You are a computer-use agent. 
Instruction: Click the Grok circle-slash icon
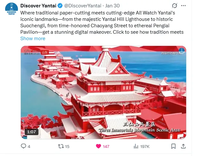pyautogui.click(x=175, y=5)
